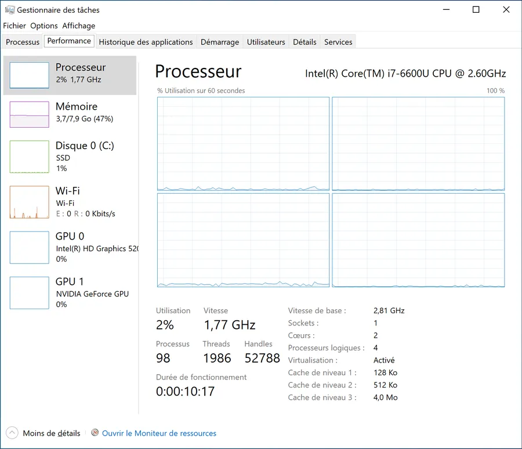Minimize the Gestionnaire des tâches window

click(x=446, y=10)
